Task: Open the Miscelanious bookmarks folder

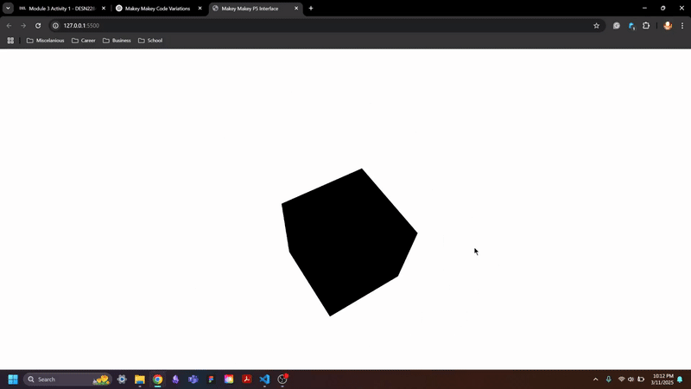Action: click(x=46, y=41)
